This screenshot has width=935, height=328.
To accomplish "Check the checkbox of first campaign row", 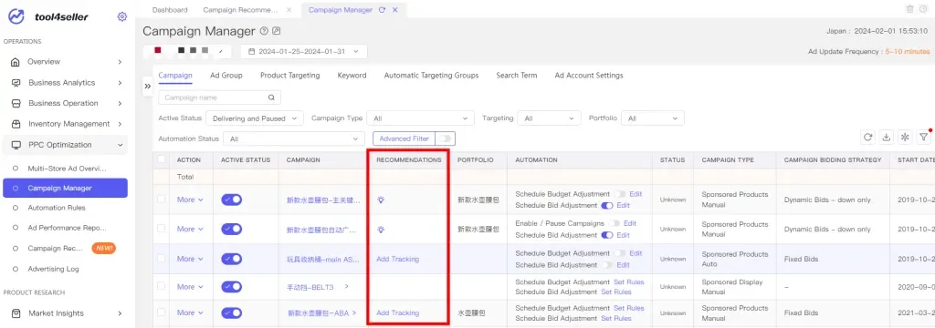I will coord(161,200).
